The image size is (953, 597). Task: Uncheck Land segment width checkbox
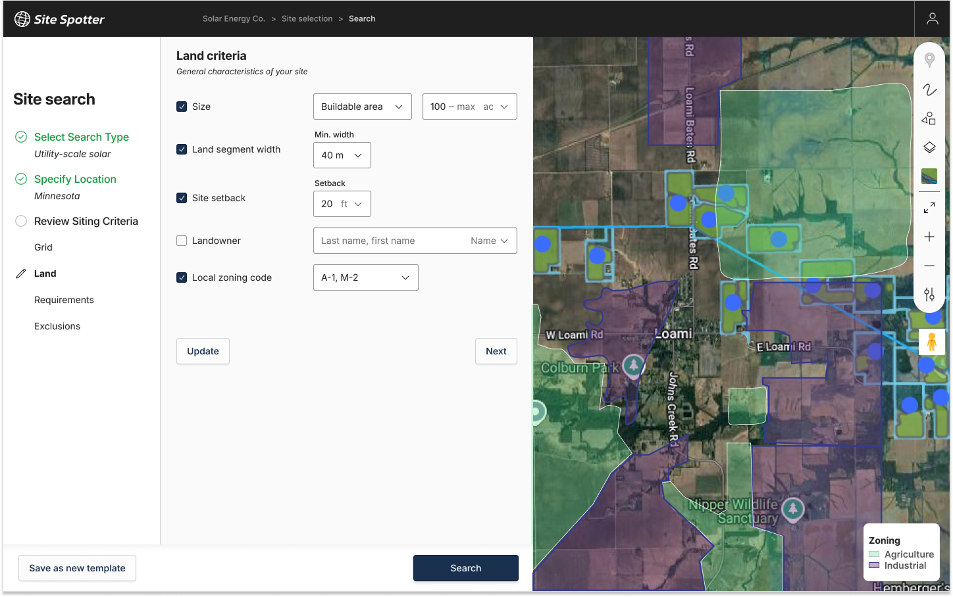[x=182, y=149]
